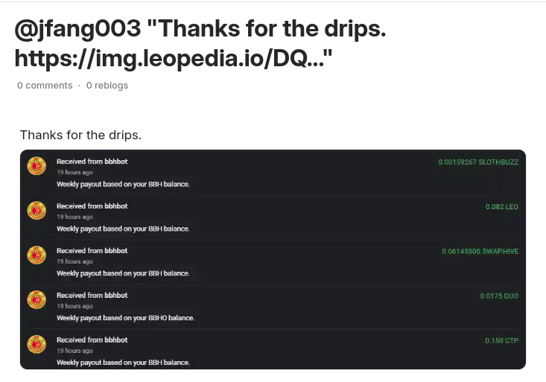Select the 0.082 LEO amount
The height and width of the screenshot is (382, 546).
502,206
